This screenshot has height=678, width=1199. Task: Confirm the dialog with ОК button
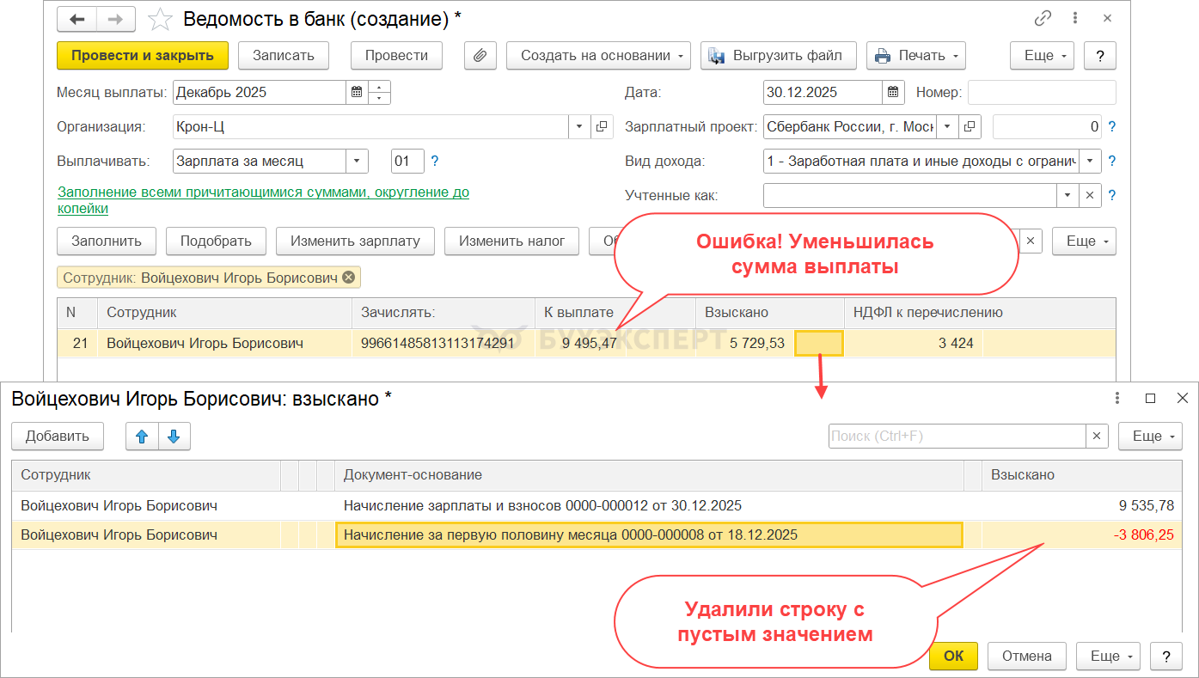click(x=953, y=656)
